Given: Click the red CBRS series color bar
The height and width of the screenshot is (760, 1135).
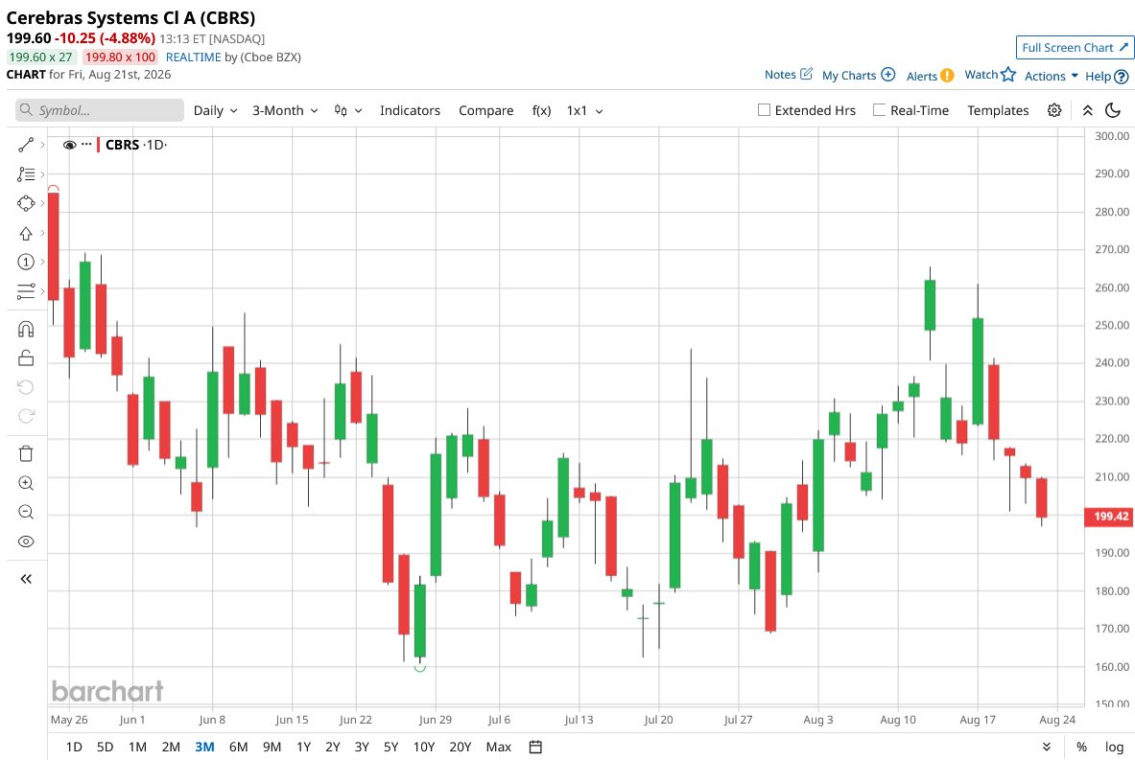Looking at the screenshot, I should coord(99,145).
